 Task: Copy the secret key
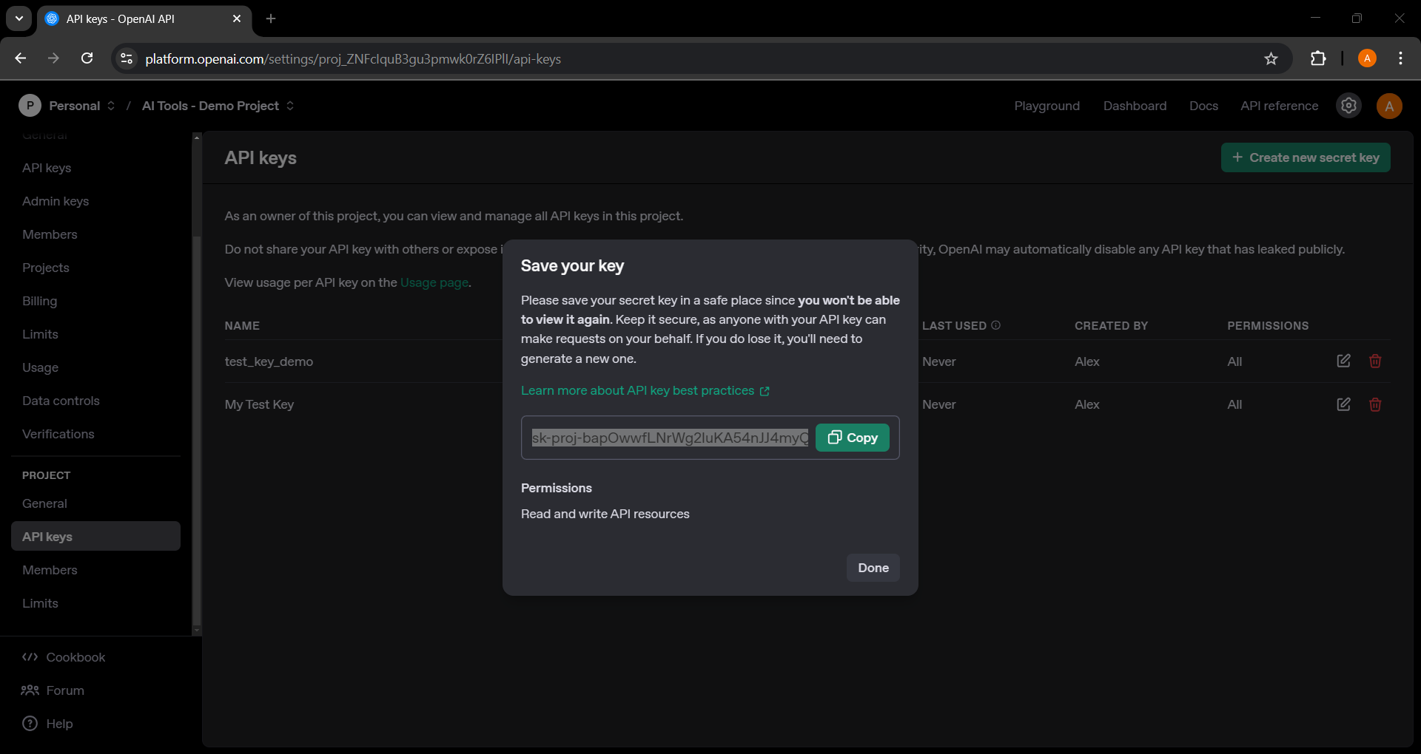tap(852, 438)
